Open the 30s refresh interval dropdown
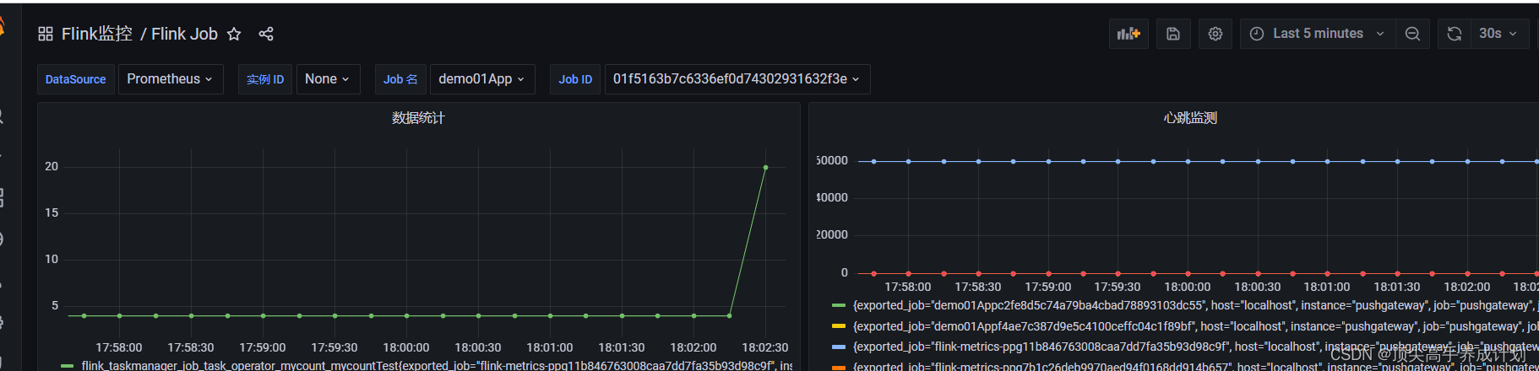Viewport: 1539px width, 371px height. (1498, 34)
